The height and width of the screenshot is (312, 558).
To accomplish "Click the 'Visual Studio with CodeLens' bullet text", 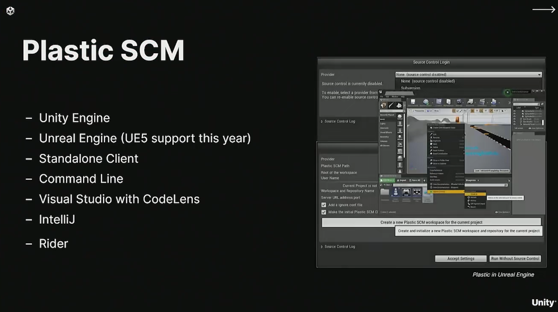I will 119,199.
